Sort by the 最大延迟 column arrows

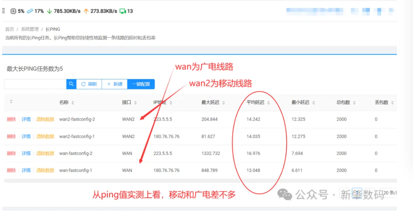[223, 103]
